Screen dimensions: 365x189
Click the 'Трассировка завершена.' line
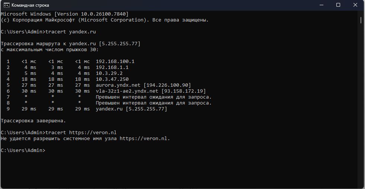(x=33, y=121)
